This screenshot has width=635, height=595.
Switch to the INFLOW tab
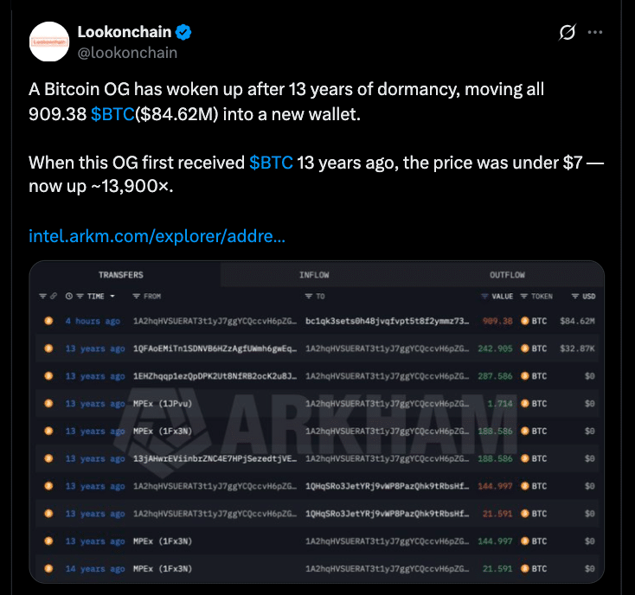pyautogui.click(x=314, y=275)
